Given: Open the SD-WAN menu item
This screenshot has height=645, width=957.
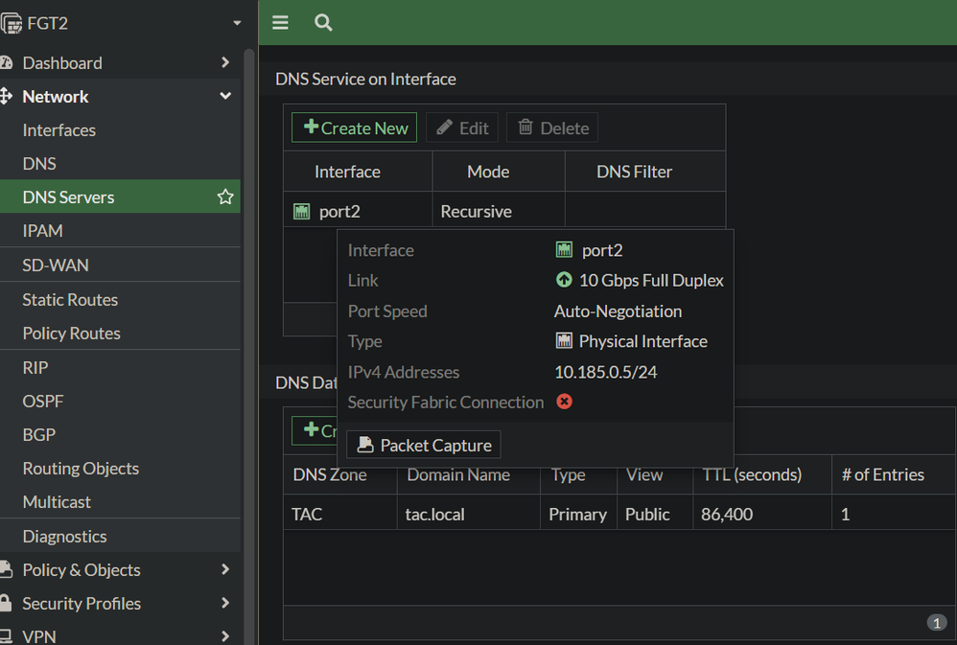Looking at the screenshot, I should [x=56, y=265].
